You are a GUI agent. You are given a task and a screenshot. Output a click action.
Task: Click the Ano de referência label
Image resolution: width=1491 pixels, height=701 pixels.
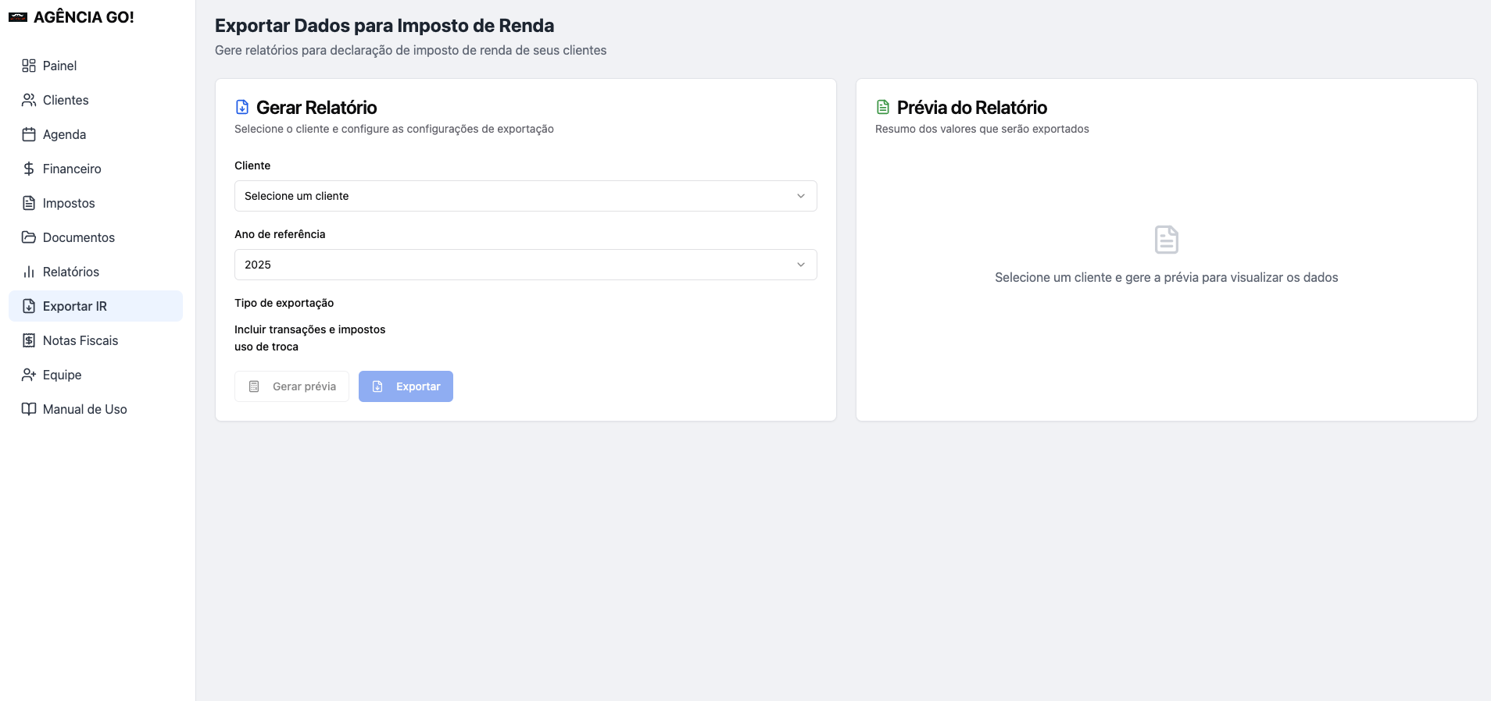(280, 234)
